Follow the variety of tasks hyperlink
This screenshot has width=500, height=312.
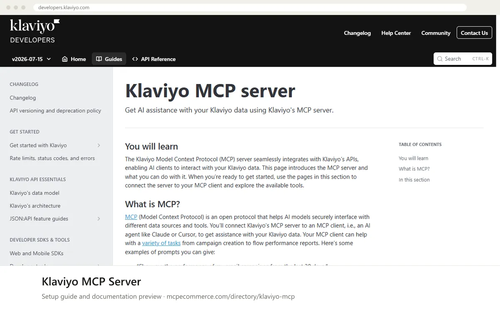click(x=161, y=243)
